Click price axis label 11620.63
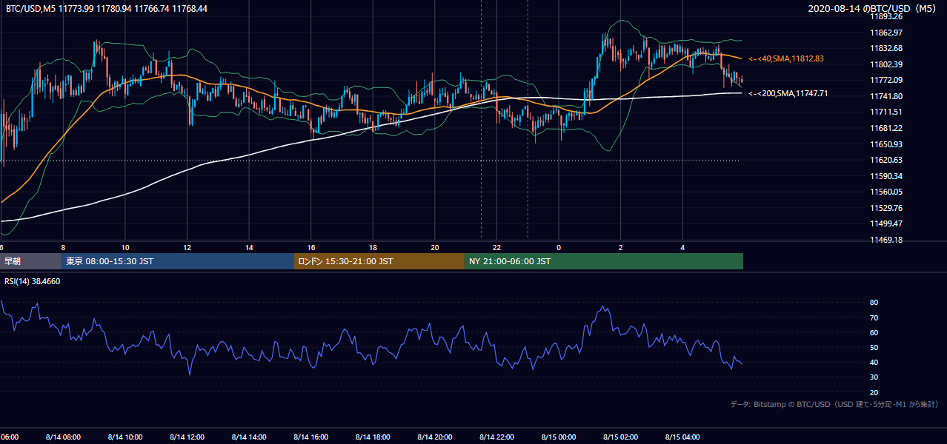Screen dimensions: 947x444 coord(886,160)
